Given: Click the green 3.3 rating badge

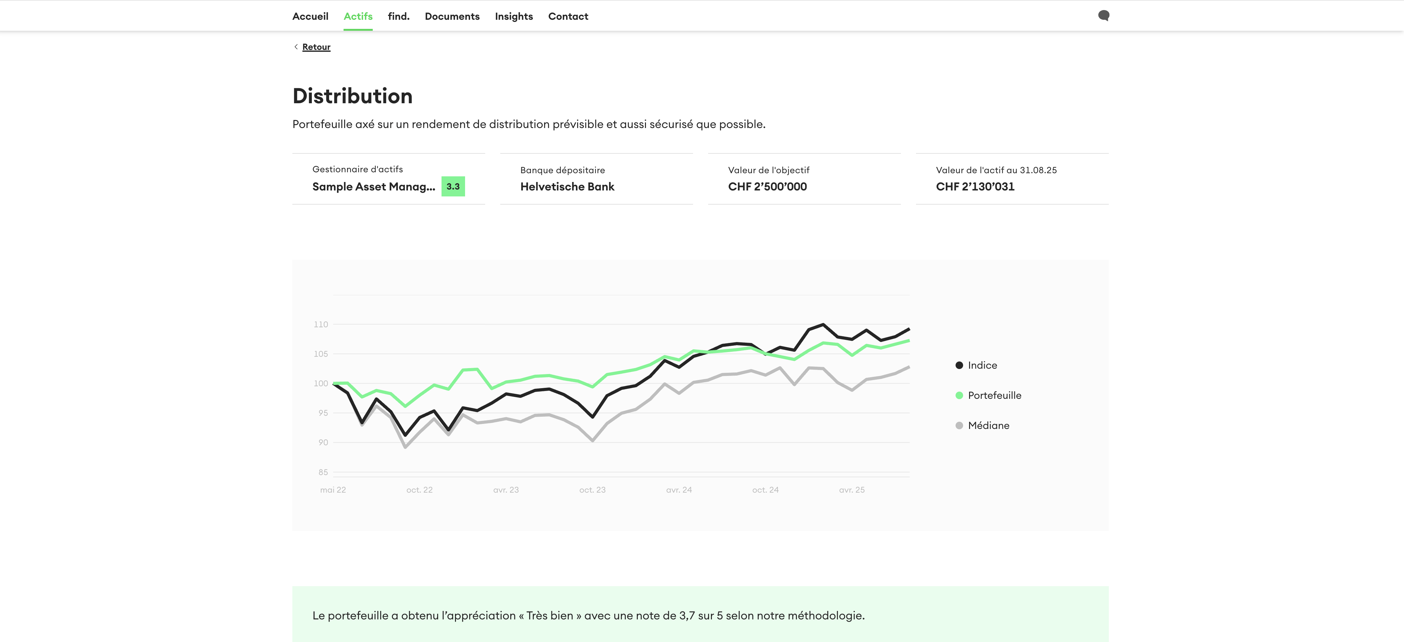Looking at the screenshot, I should point(453,186).
